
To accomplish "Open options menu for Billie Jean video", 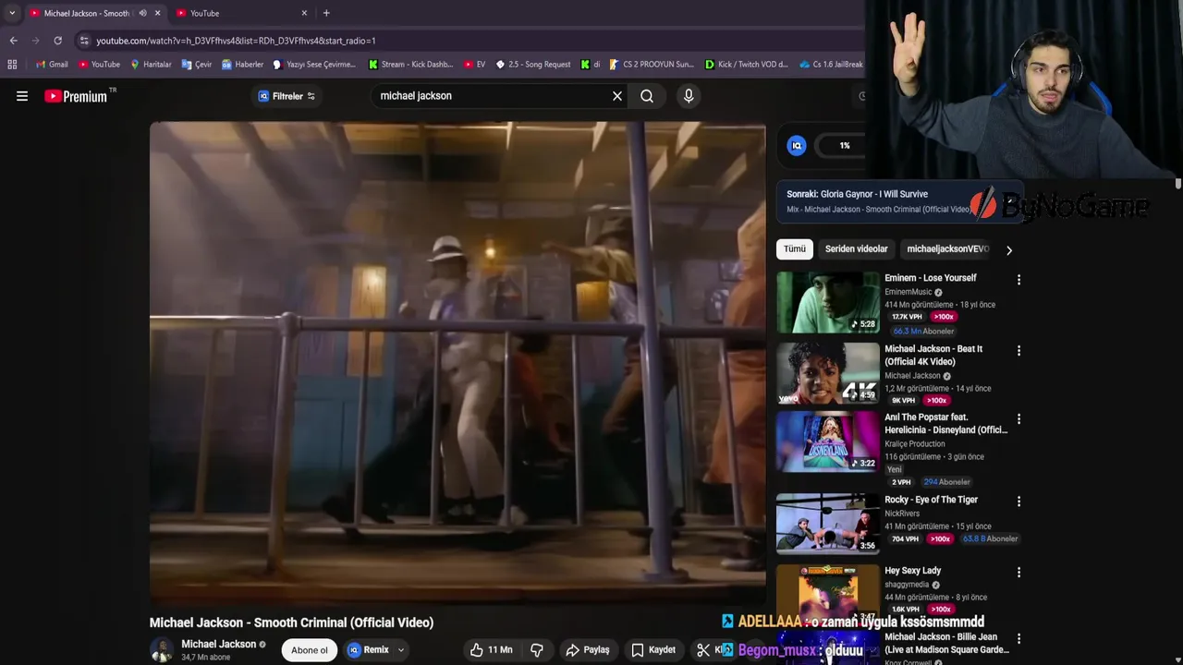I will click(1018, 639).
